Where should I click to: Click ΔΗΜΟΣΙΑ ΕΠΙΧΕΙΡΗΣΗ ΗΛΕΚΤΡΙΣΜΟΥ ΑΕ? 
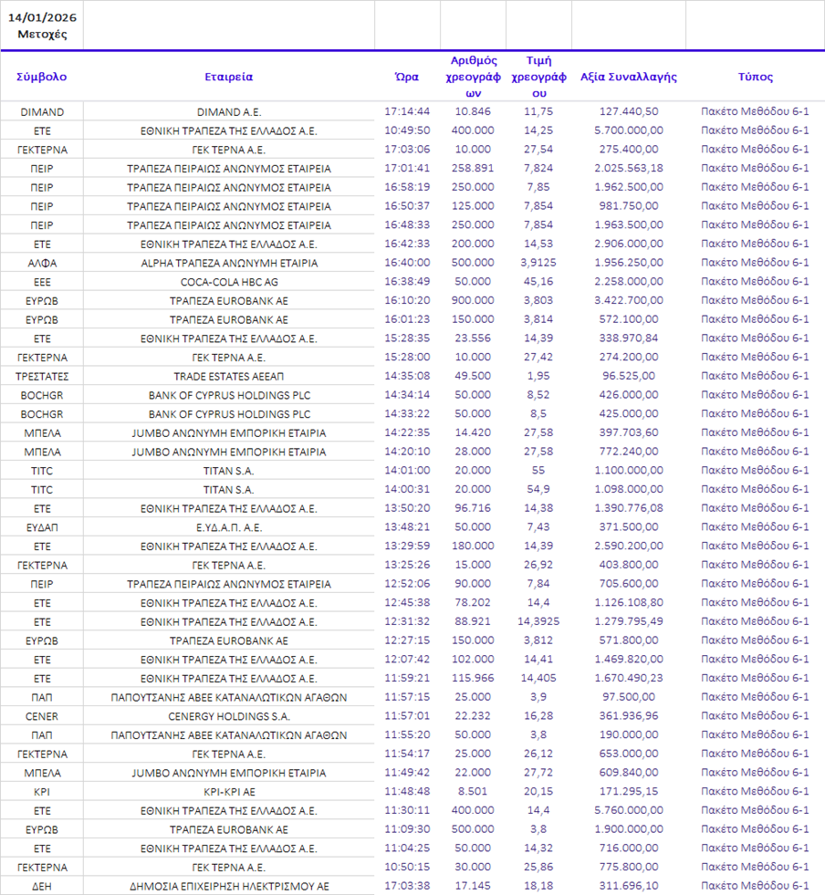[229, 887]
